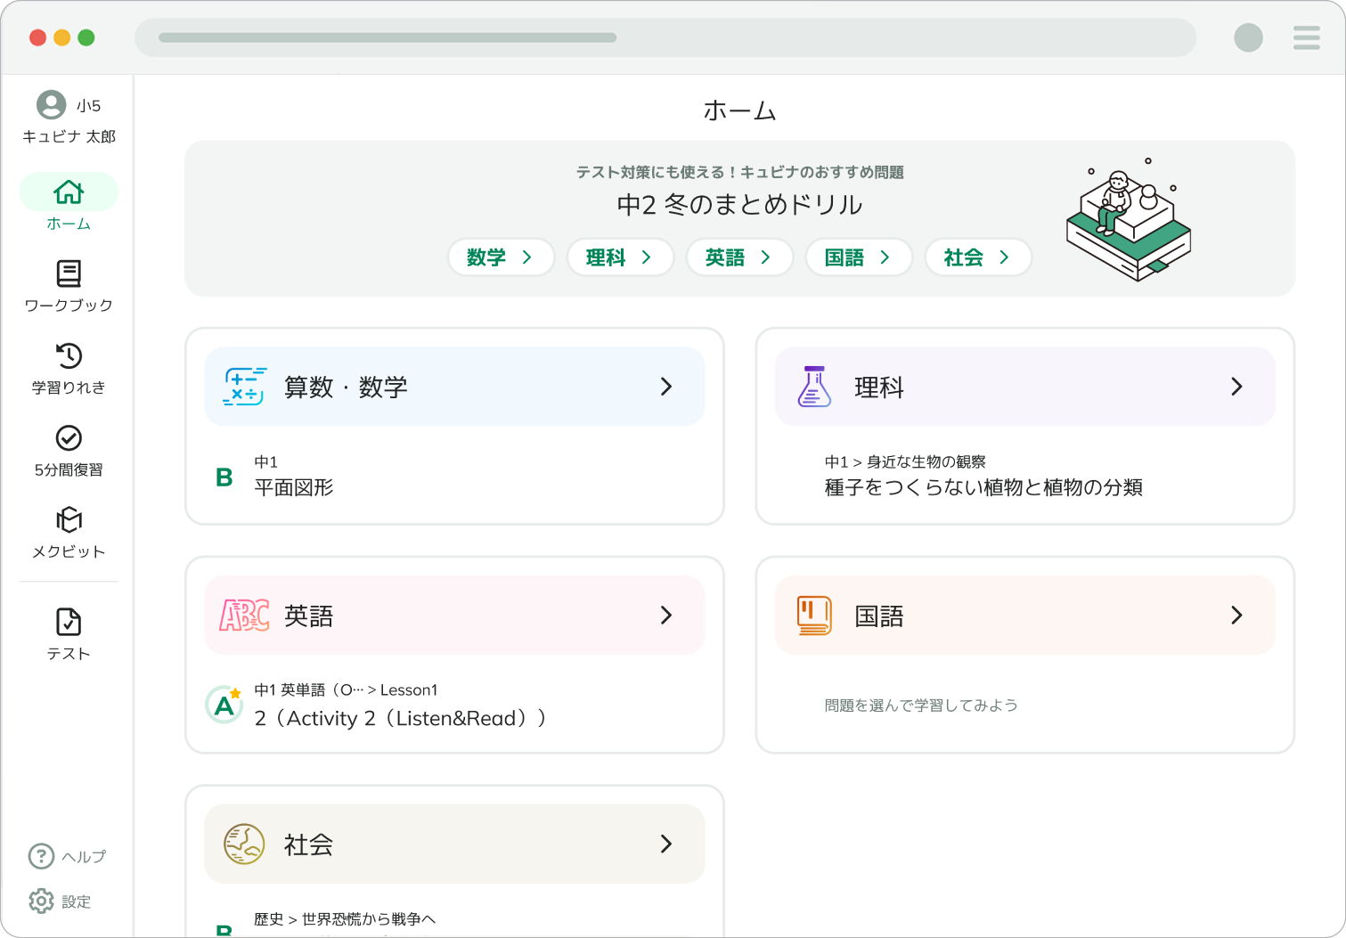Open 設定 gear icon

tap(41, 901)
